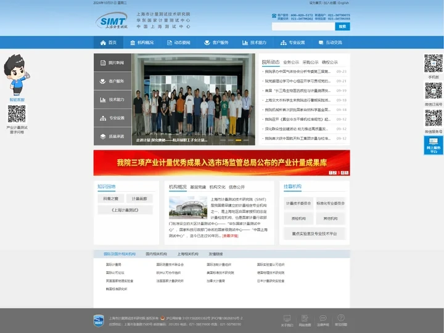Image resolution: width=444 pixels, height=333 pixels.
Task: Open the 质检机构 button
Action: pyautogui.click(x=298, y=218)
